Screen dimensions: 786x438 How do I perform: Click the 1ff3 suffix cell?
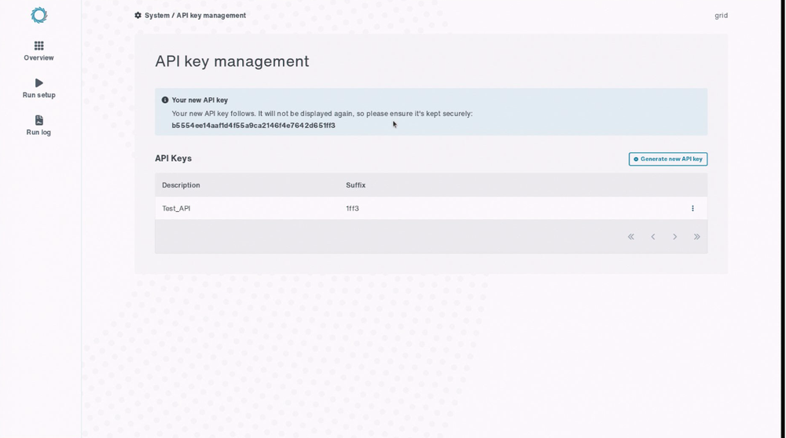tap(352, 209)
